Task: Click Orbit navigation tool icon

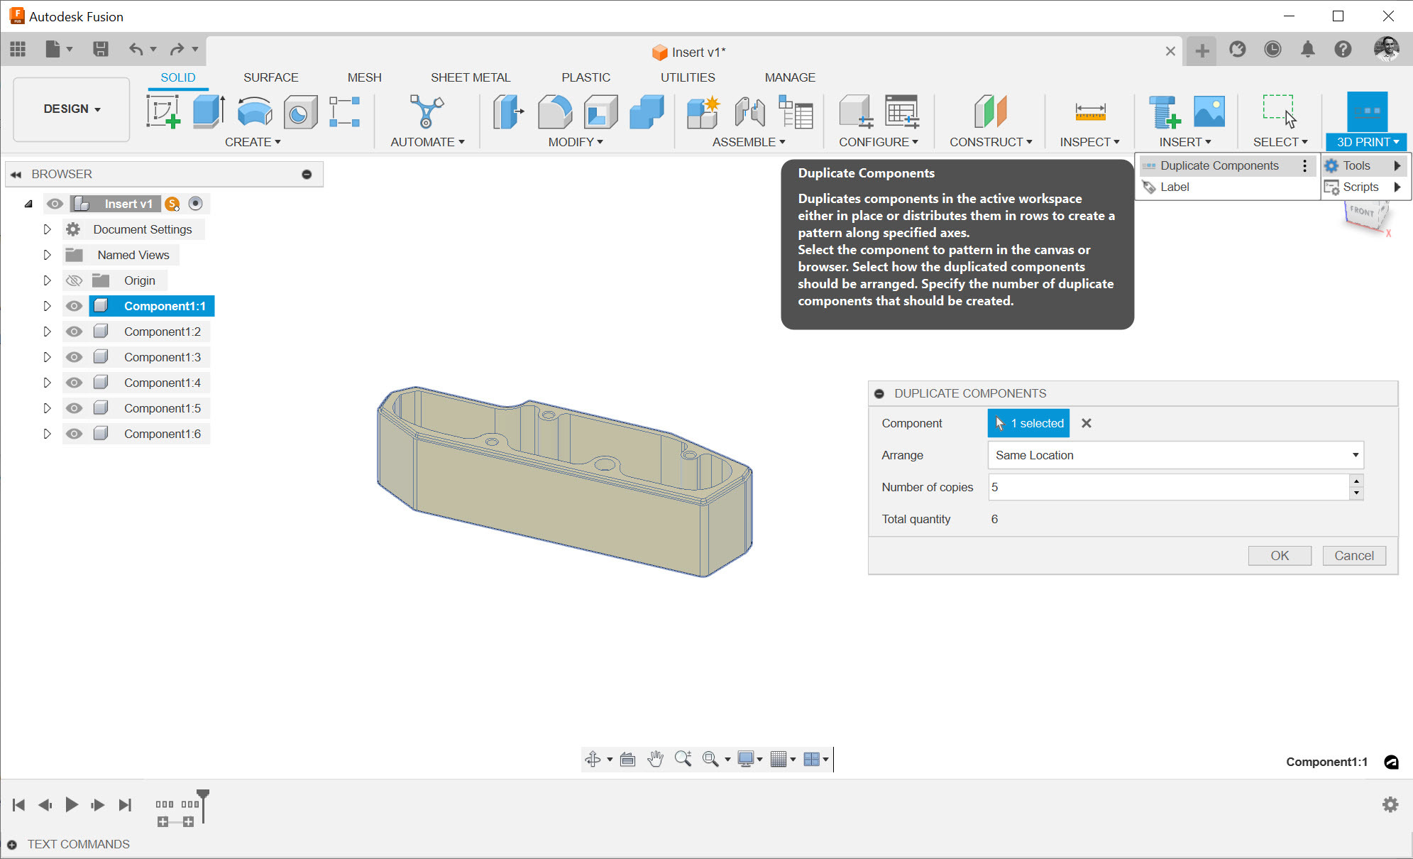Action: 593,760
